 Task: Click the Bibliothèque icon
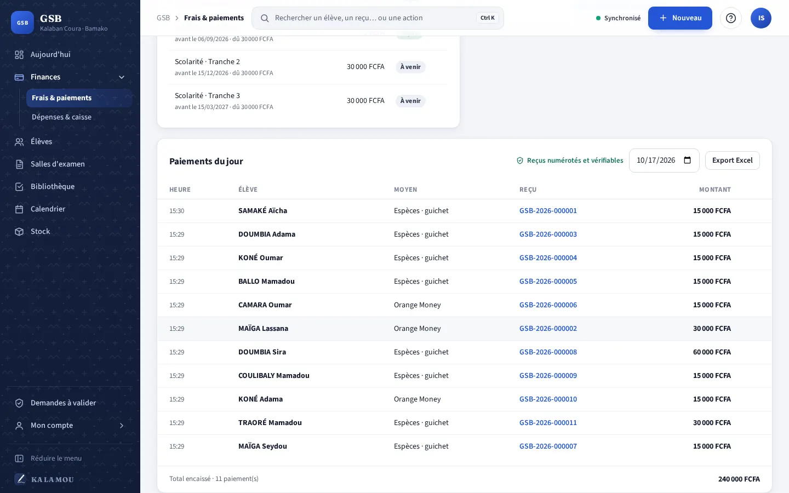[x=19, y=187]
